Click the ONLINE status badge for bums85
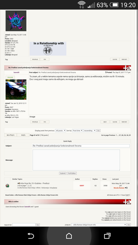138x245 pixels. [x=10, y=77]
